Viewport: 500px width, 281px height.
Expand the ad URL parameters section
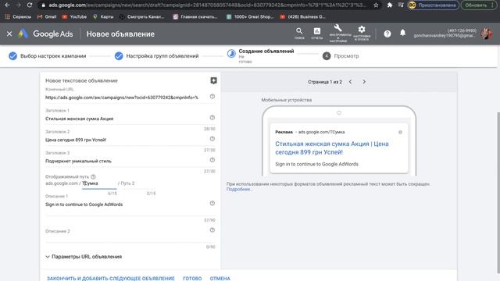[x=84, y=257]
